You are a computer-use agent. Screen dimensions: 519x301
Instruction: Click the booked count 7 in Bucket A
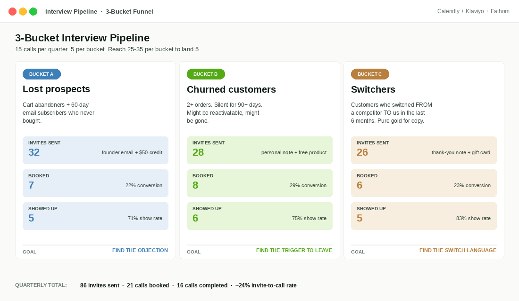(31, 185)
